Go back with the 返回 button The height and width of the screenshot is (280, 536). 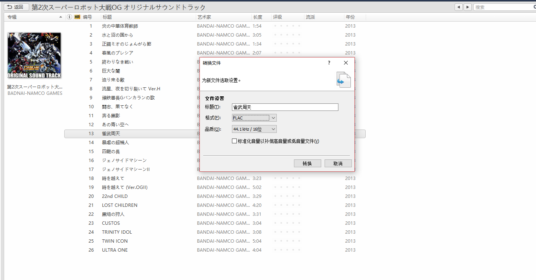[x=16, y=7]
